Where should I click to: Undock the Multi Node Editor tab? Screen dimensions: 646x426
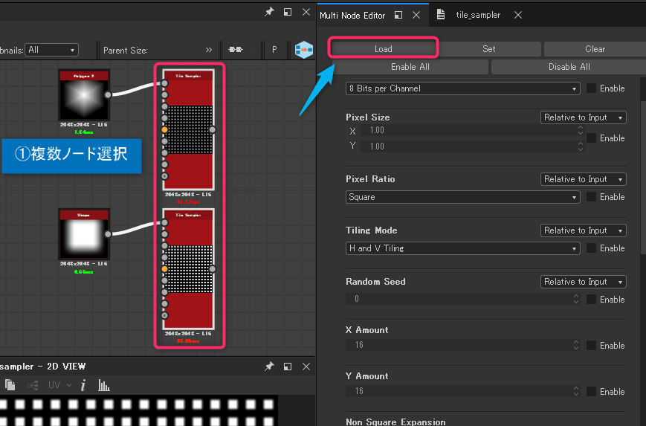(x=398, y=16)
